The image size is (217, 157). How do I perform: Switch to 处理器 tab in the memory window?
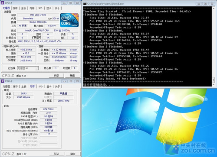[7, 87]
